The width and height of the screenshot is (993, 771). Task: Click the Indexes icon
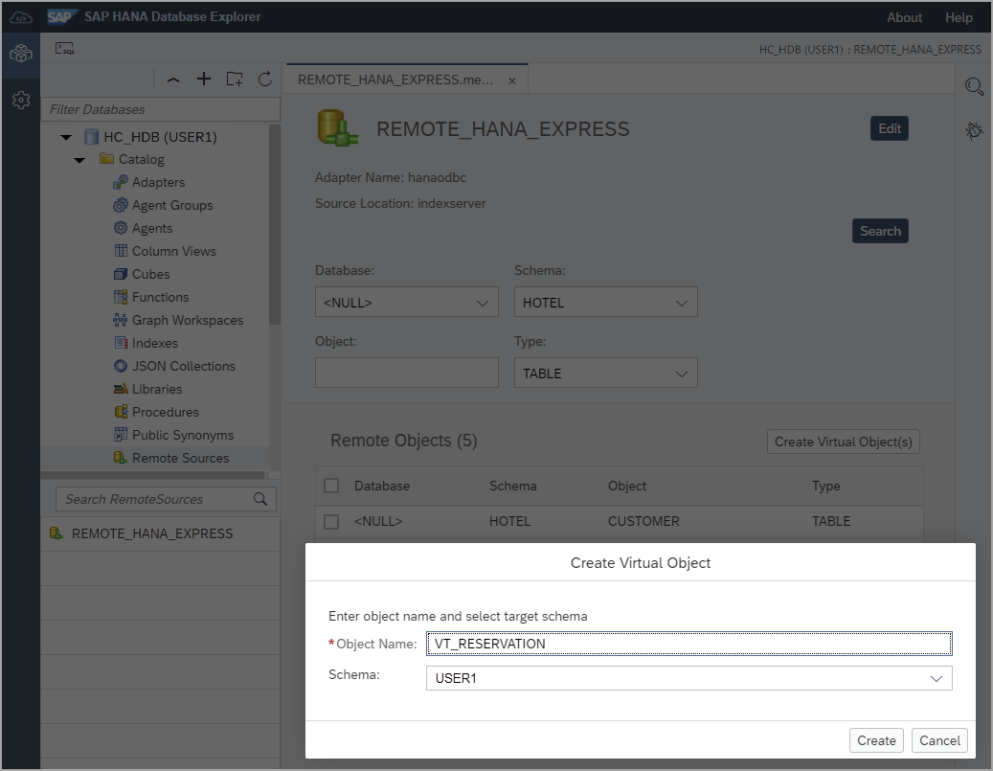click(121, 343)
